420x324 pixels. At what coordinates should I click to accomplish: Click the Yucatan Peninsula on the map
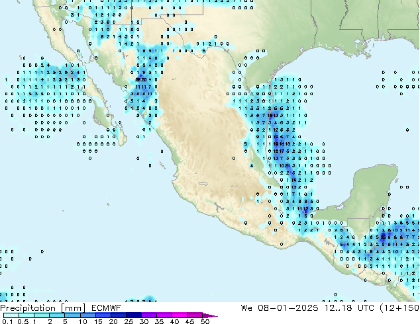[370, 192]
